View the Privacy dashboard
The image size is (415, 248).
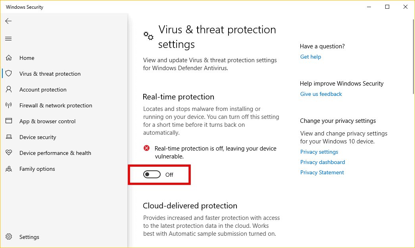click(323, 162)
